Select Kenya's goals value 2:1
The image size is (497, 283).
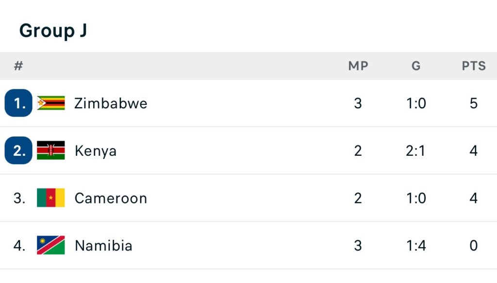click(415, 151)
